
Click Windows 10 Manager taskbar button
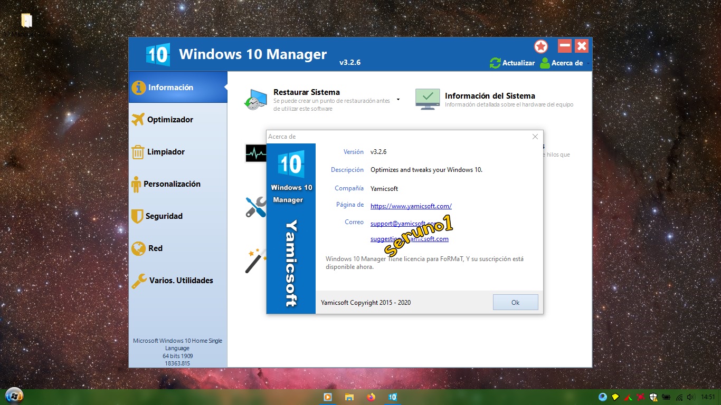tap(392, 397)
